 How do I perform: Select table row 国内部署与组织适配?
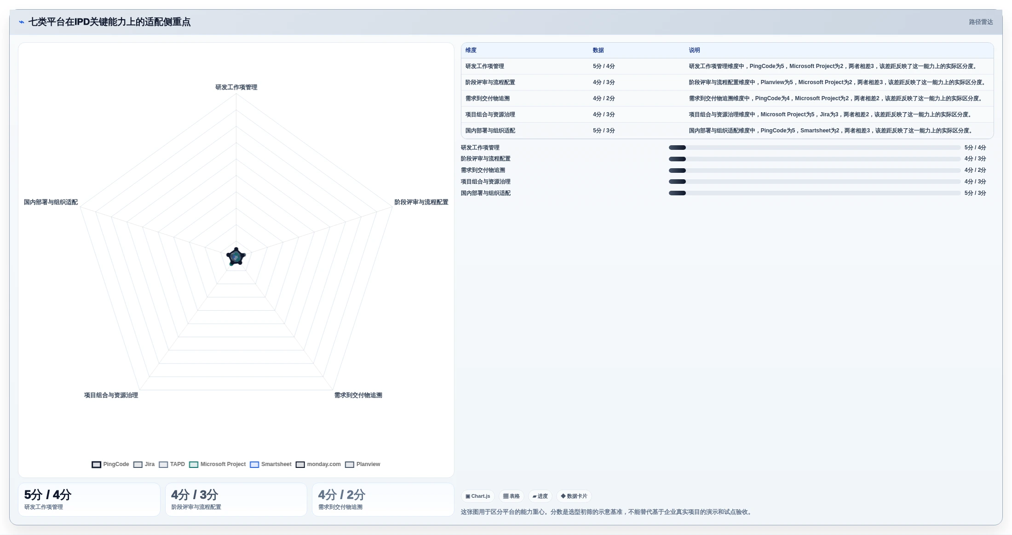point(727,131)
